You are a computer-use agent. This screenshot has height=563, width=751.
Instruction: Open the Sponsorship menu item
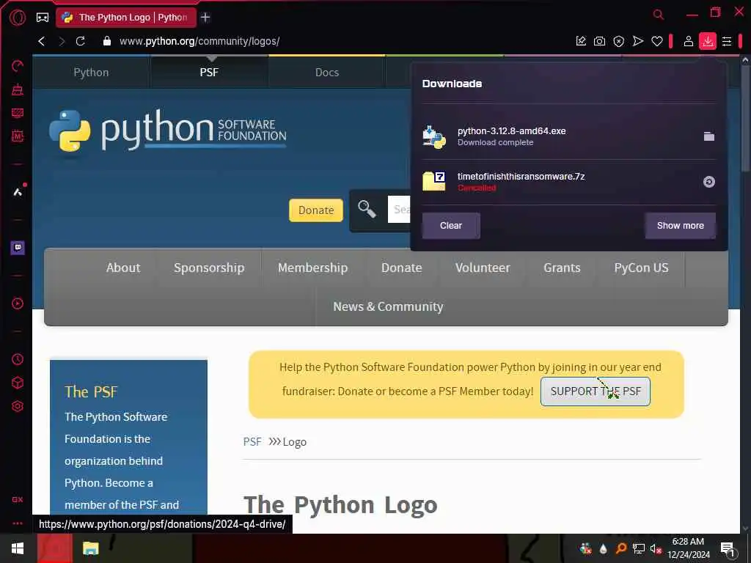point(209,268)
